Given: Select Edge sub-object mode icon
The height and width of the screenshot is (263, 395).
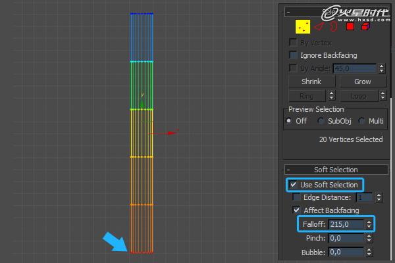Looking at the screenshot, I should [319, 27].
